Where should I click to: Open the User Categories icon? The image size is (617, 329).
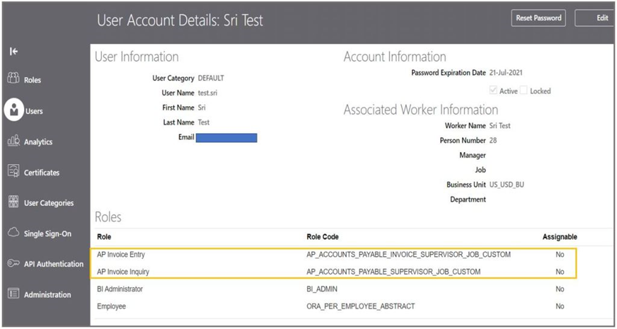pos(13,202)
